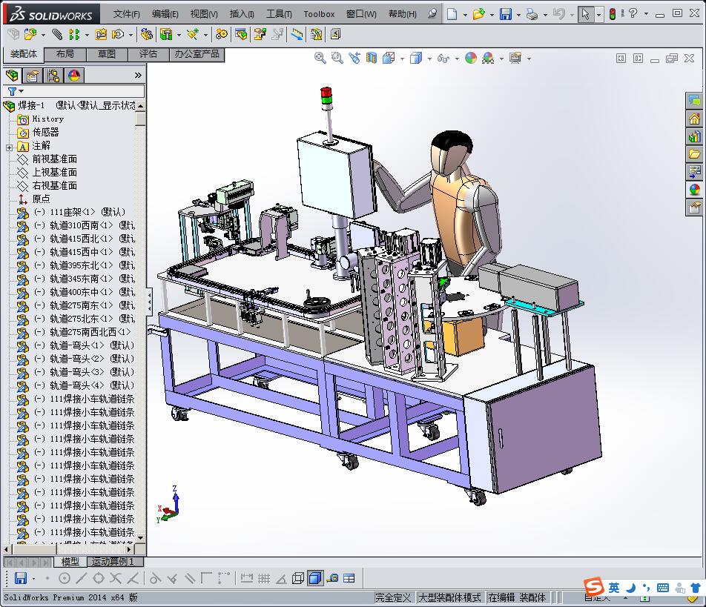Activate the Section View icon

point(371,58)
